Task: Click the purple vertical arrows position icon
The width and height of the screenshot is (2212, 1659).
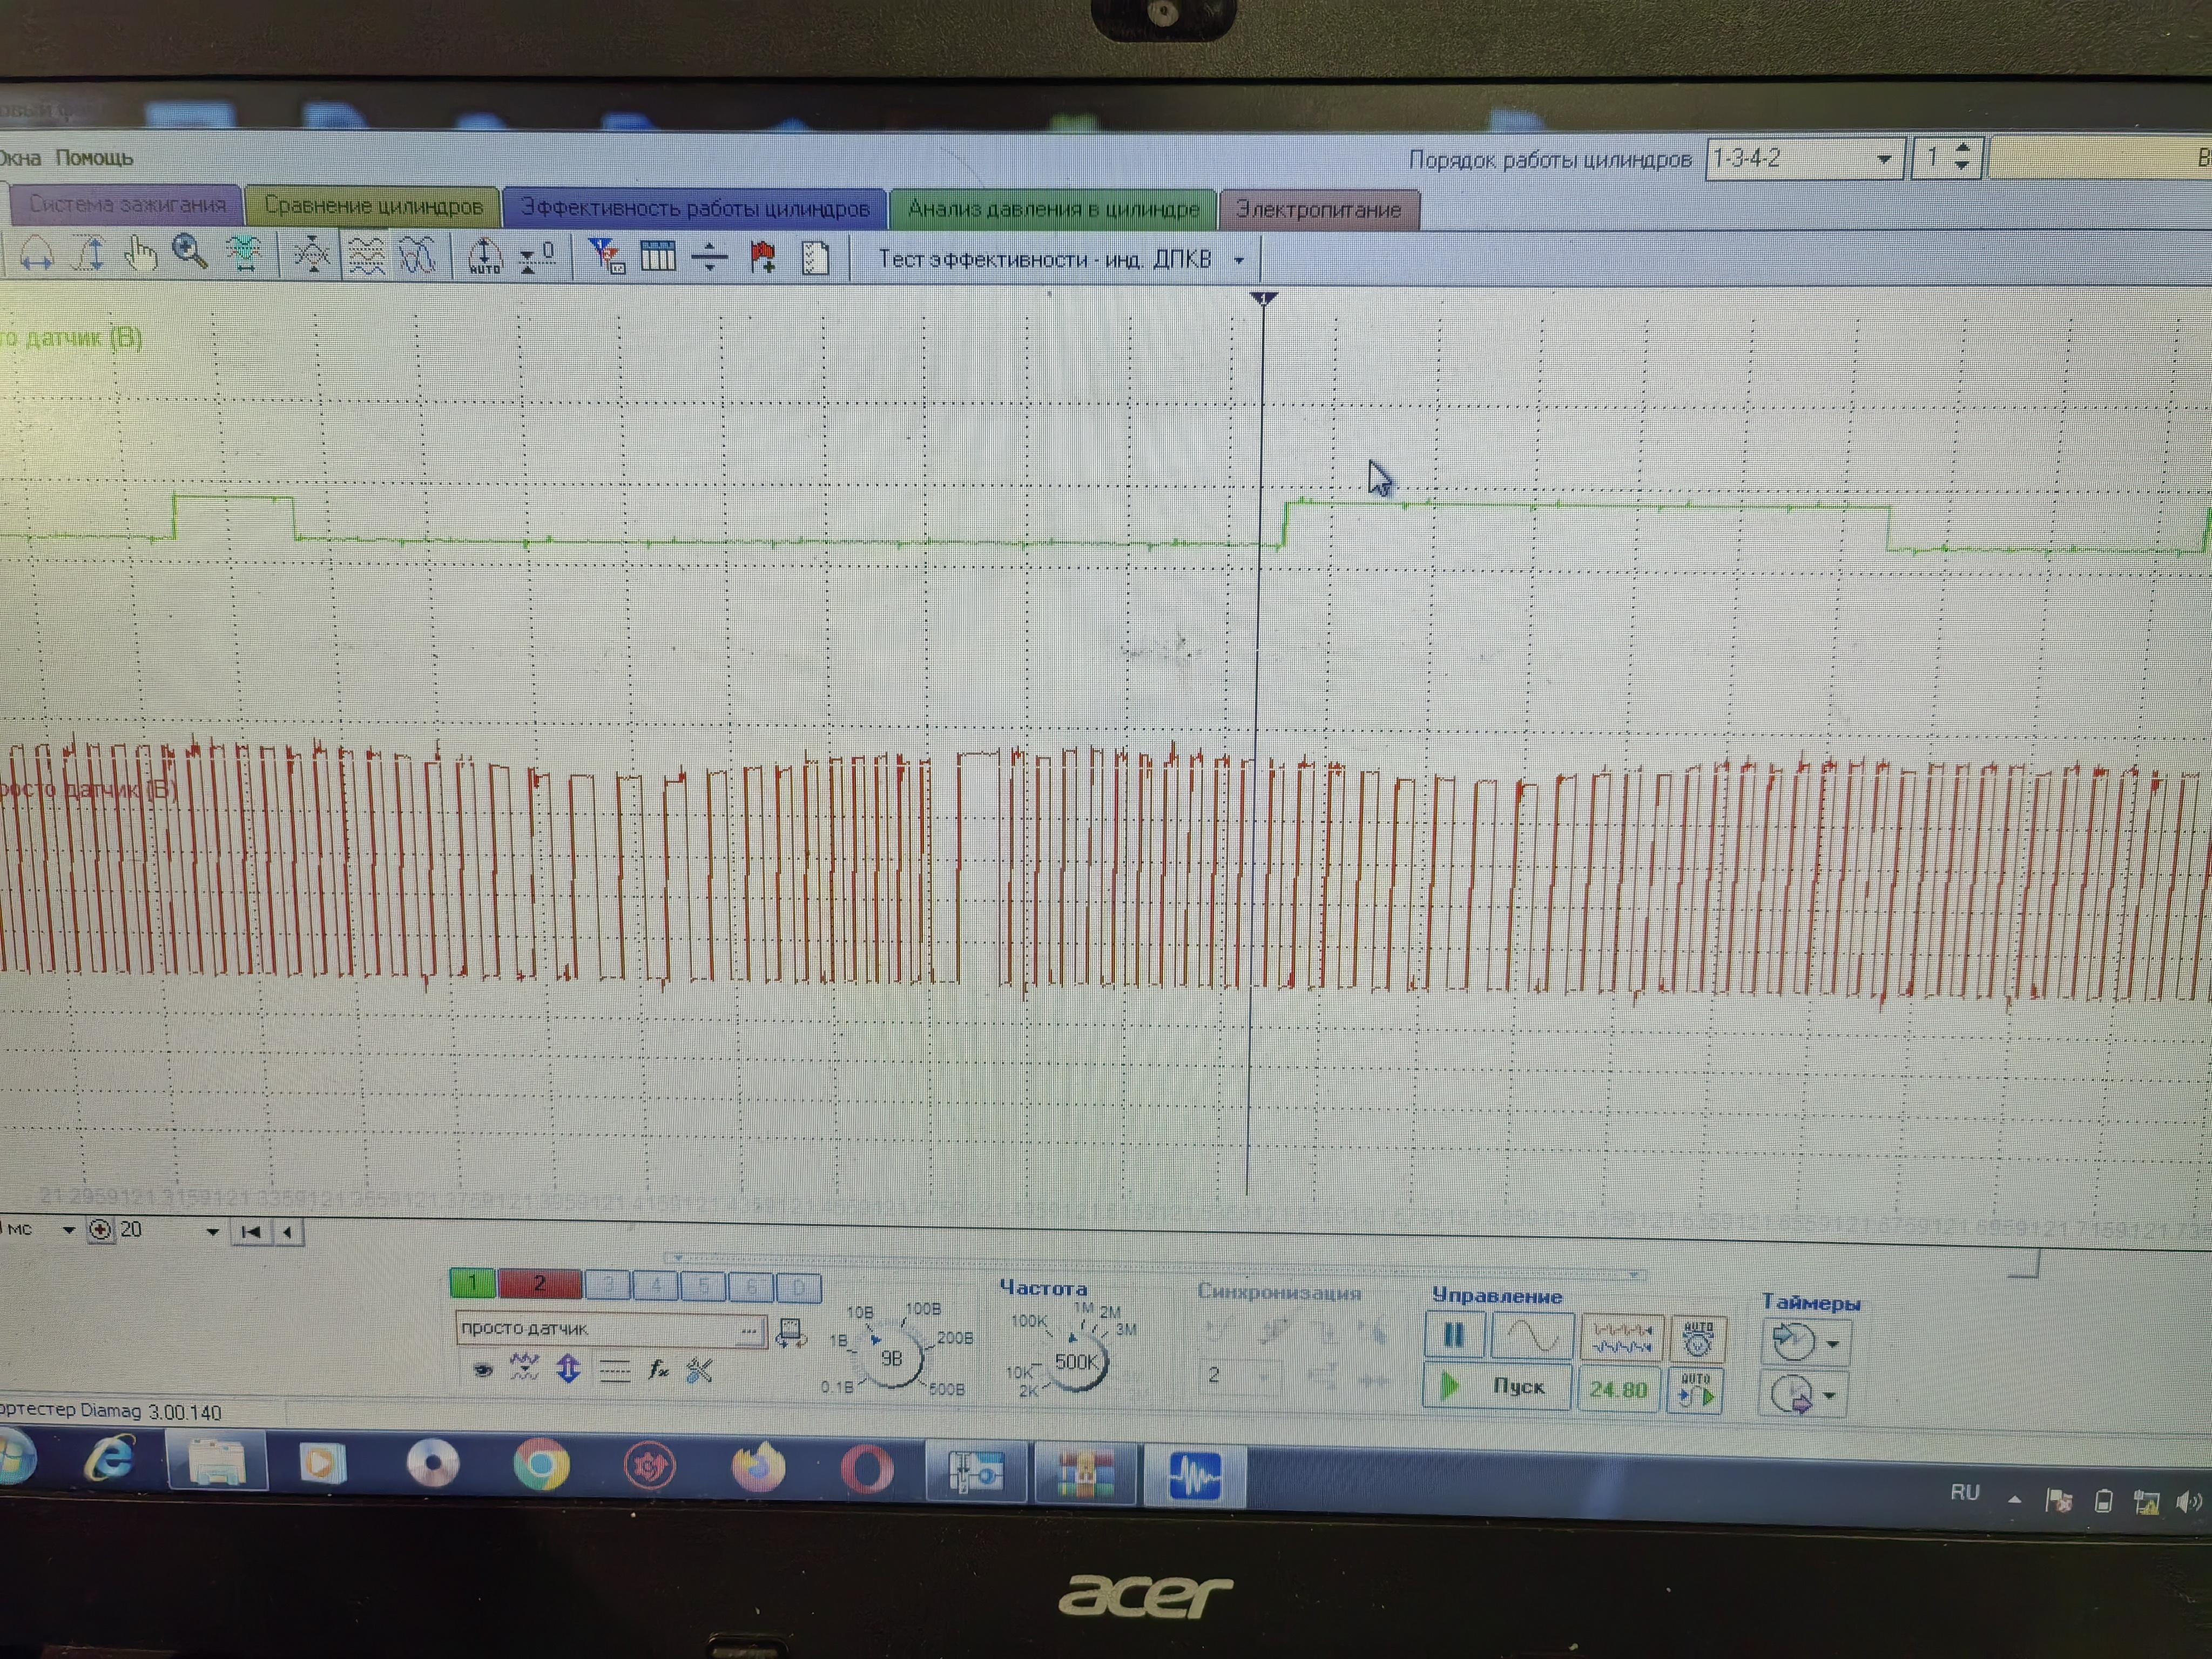Action: tap(568, 1369)
